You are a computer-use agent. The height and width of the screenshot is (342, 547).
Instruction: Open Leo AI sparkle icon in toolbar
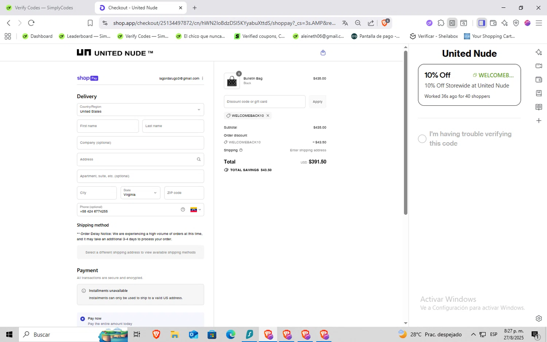click(x=504, y=23)
